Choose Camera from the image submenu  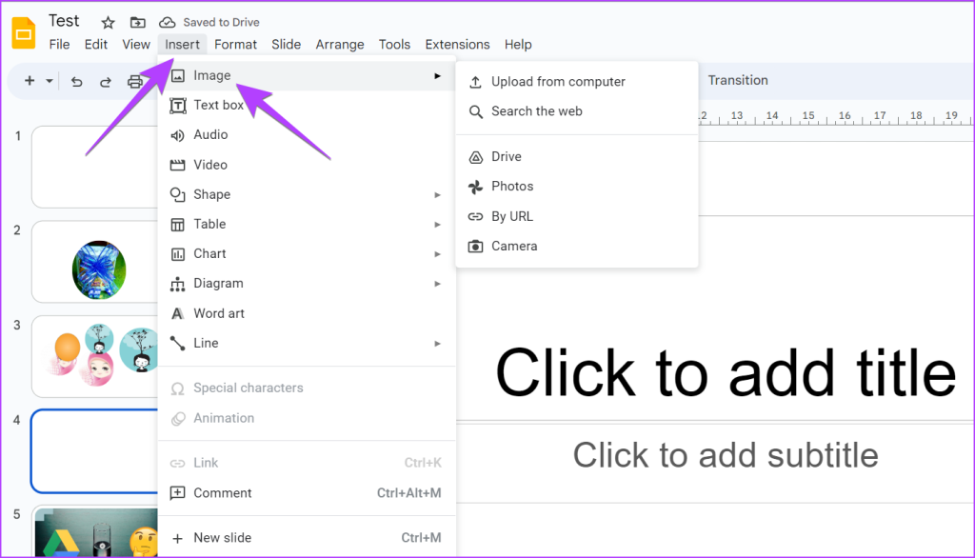click(x=514, y=246)
